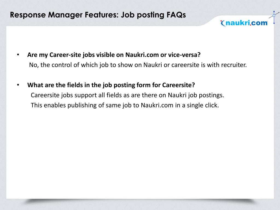280x210 pixels.
Task: Click the word 'Naukri.com' in the first question
Action: 142,55
